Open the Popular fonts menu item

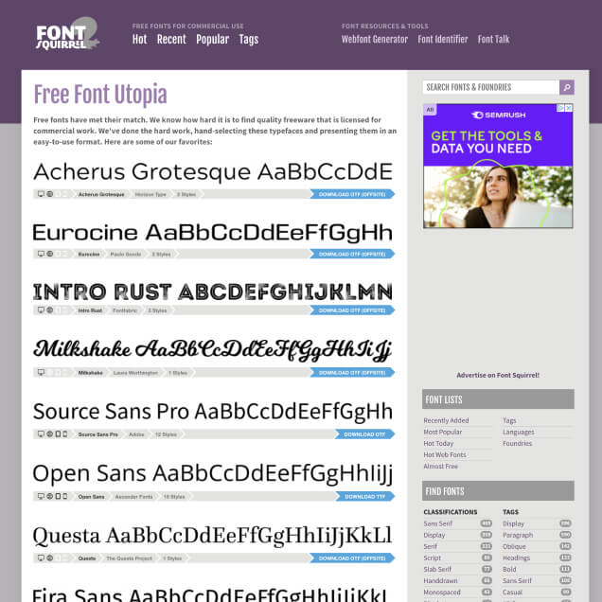[x=212, y=39]
